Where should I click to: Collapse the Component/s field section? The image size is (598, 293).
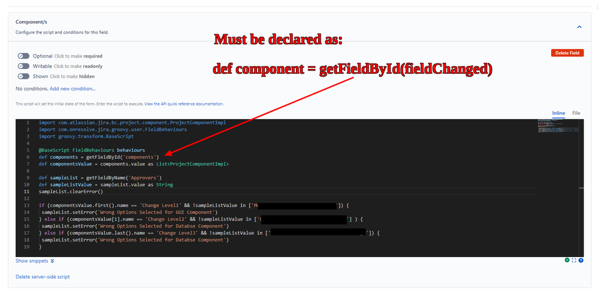click(579, 27)
